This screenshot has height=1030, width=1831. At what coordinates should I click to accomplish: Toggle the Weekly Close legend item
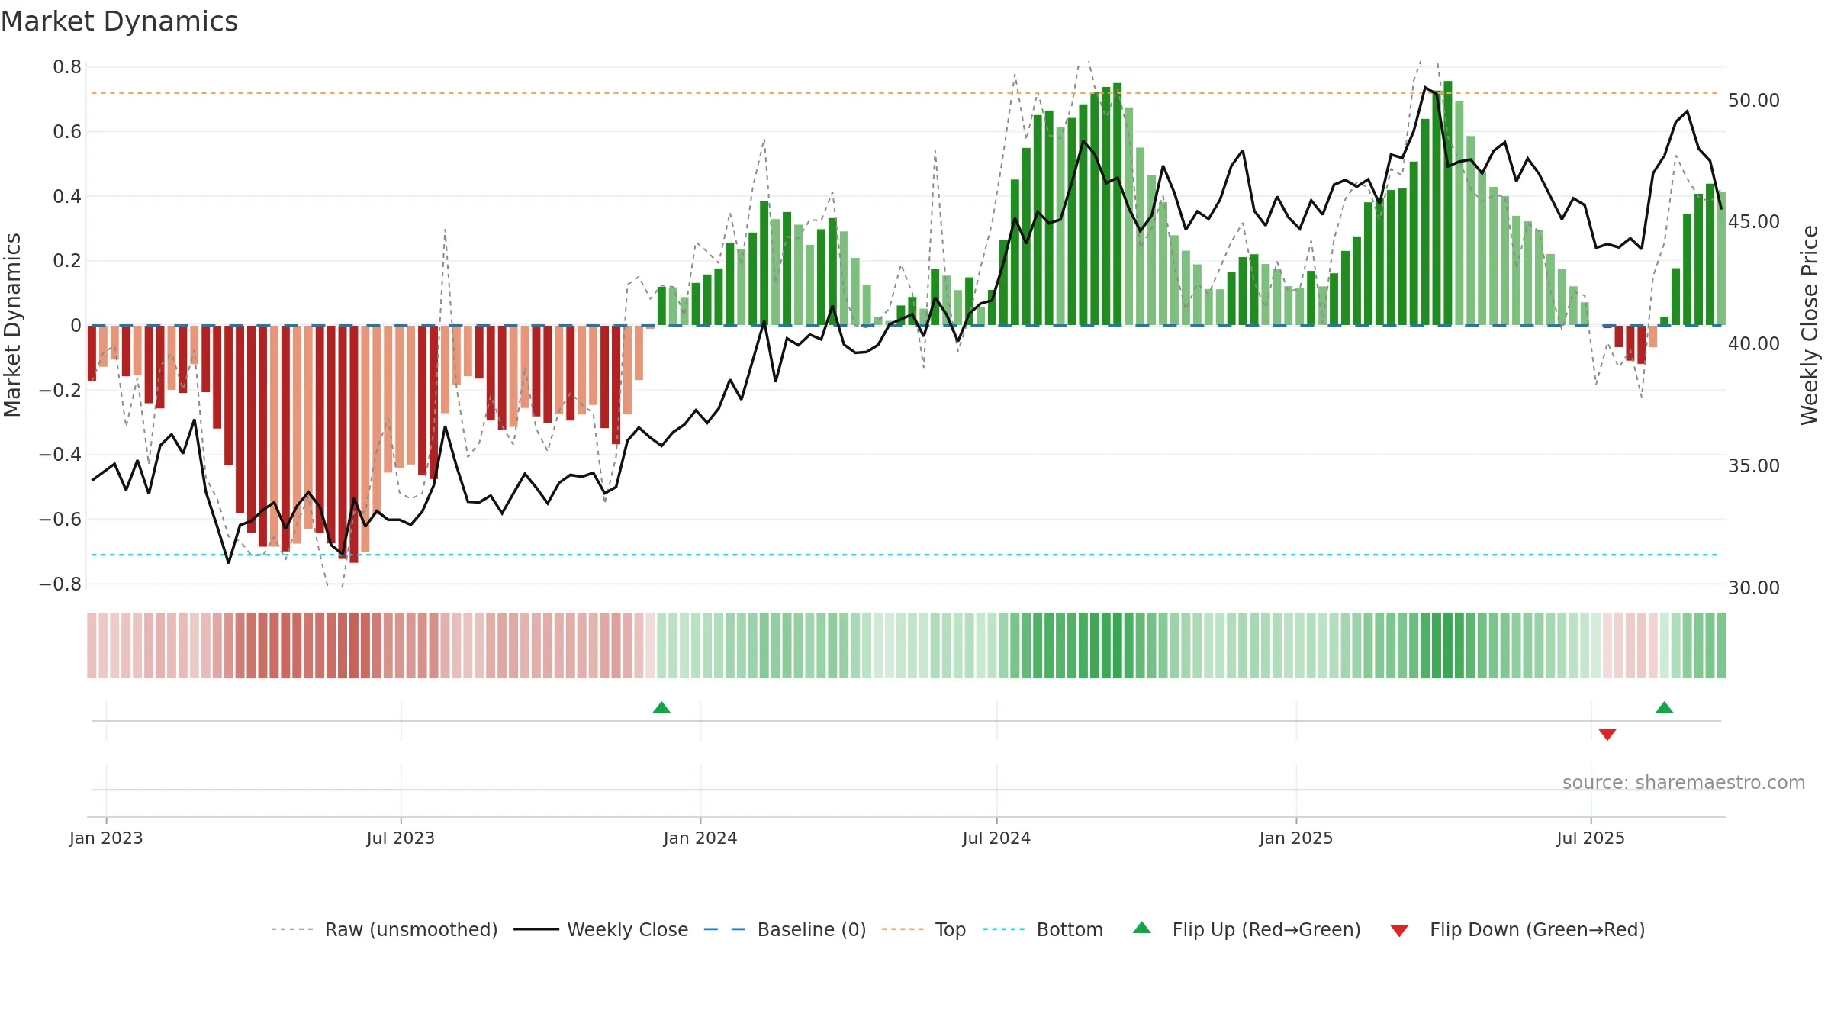(x=600, y=929)
